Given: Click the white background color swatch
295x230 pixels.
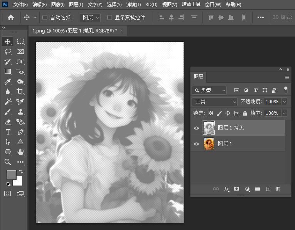Looking at the screenshot, I should [19, 182].
